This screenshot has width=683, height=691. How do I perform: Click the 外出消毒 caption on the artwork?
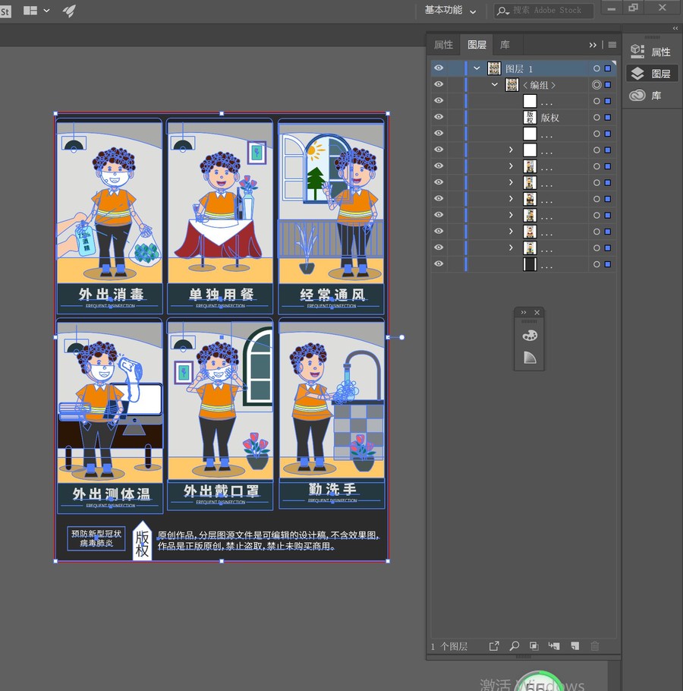point(111,294)
